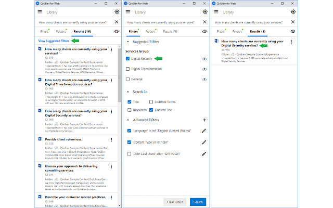Screen dimensions: 333x208
Task: Click the Clear Filters button
Action: click(x=175, y=202)
